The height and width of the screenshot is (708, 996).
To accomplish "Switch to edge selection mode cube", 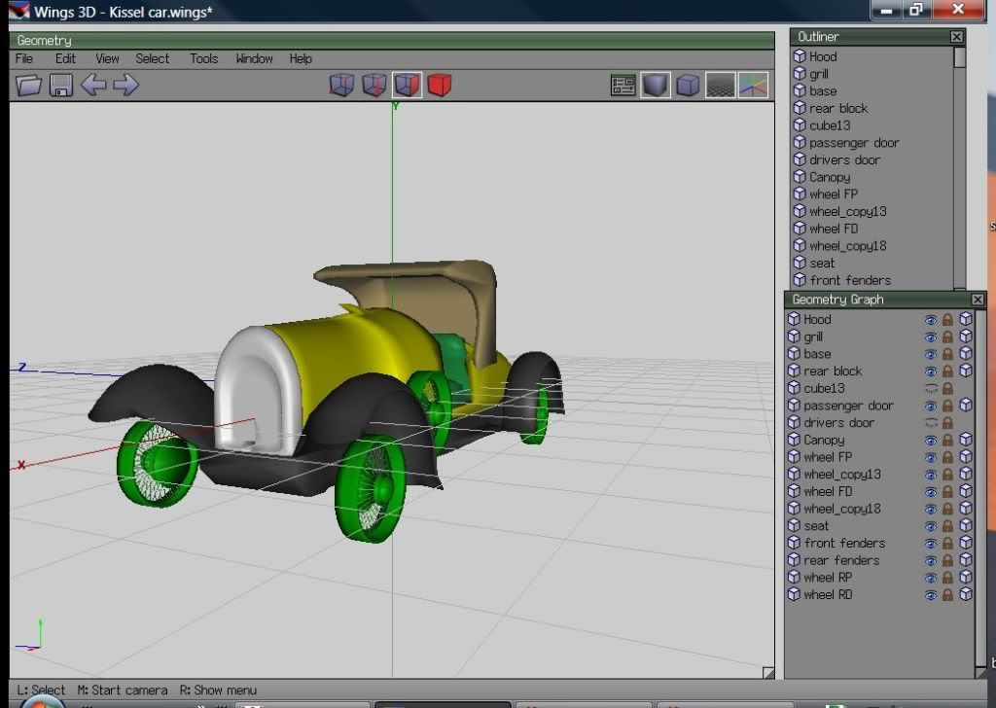I will coord(374,86).
